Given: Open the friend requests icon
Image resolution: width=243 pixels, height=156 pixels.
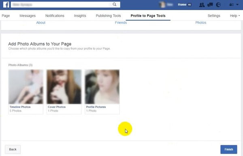Looking at the screenshot, I should pyautogui.click(x=202, y=5).
